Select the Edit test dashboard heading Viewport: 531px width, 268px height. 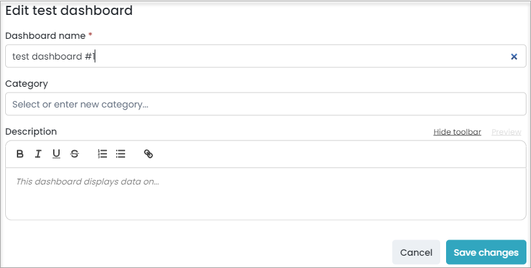(x=69, y=10)
